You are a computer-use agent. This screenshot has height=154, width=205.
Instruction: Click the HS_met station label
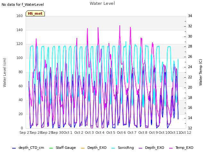click(x=35, y=13)
